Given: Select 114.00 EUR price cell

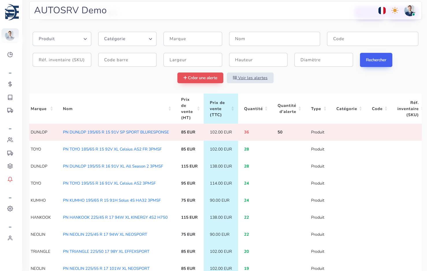Looking at the screenshot, I should (221, 183).
